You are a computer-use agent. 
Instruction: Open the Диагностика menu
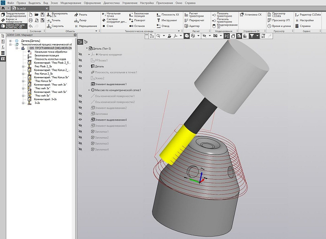111,2
